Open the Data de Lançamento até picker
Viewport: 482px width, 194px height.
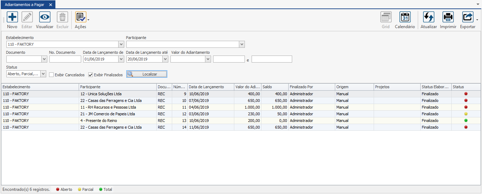(165, 59)
